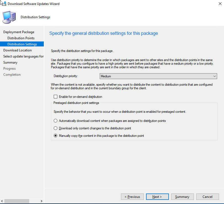Jump to Download Location step
The image size is (224, 204).
click(17, 50)
